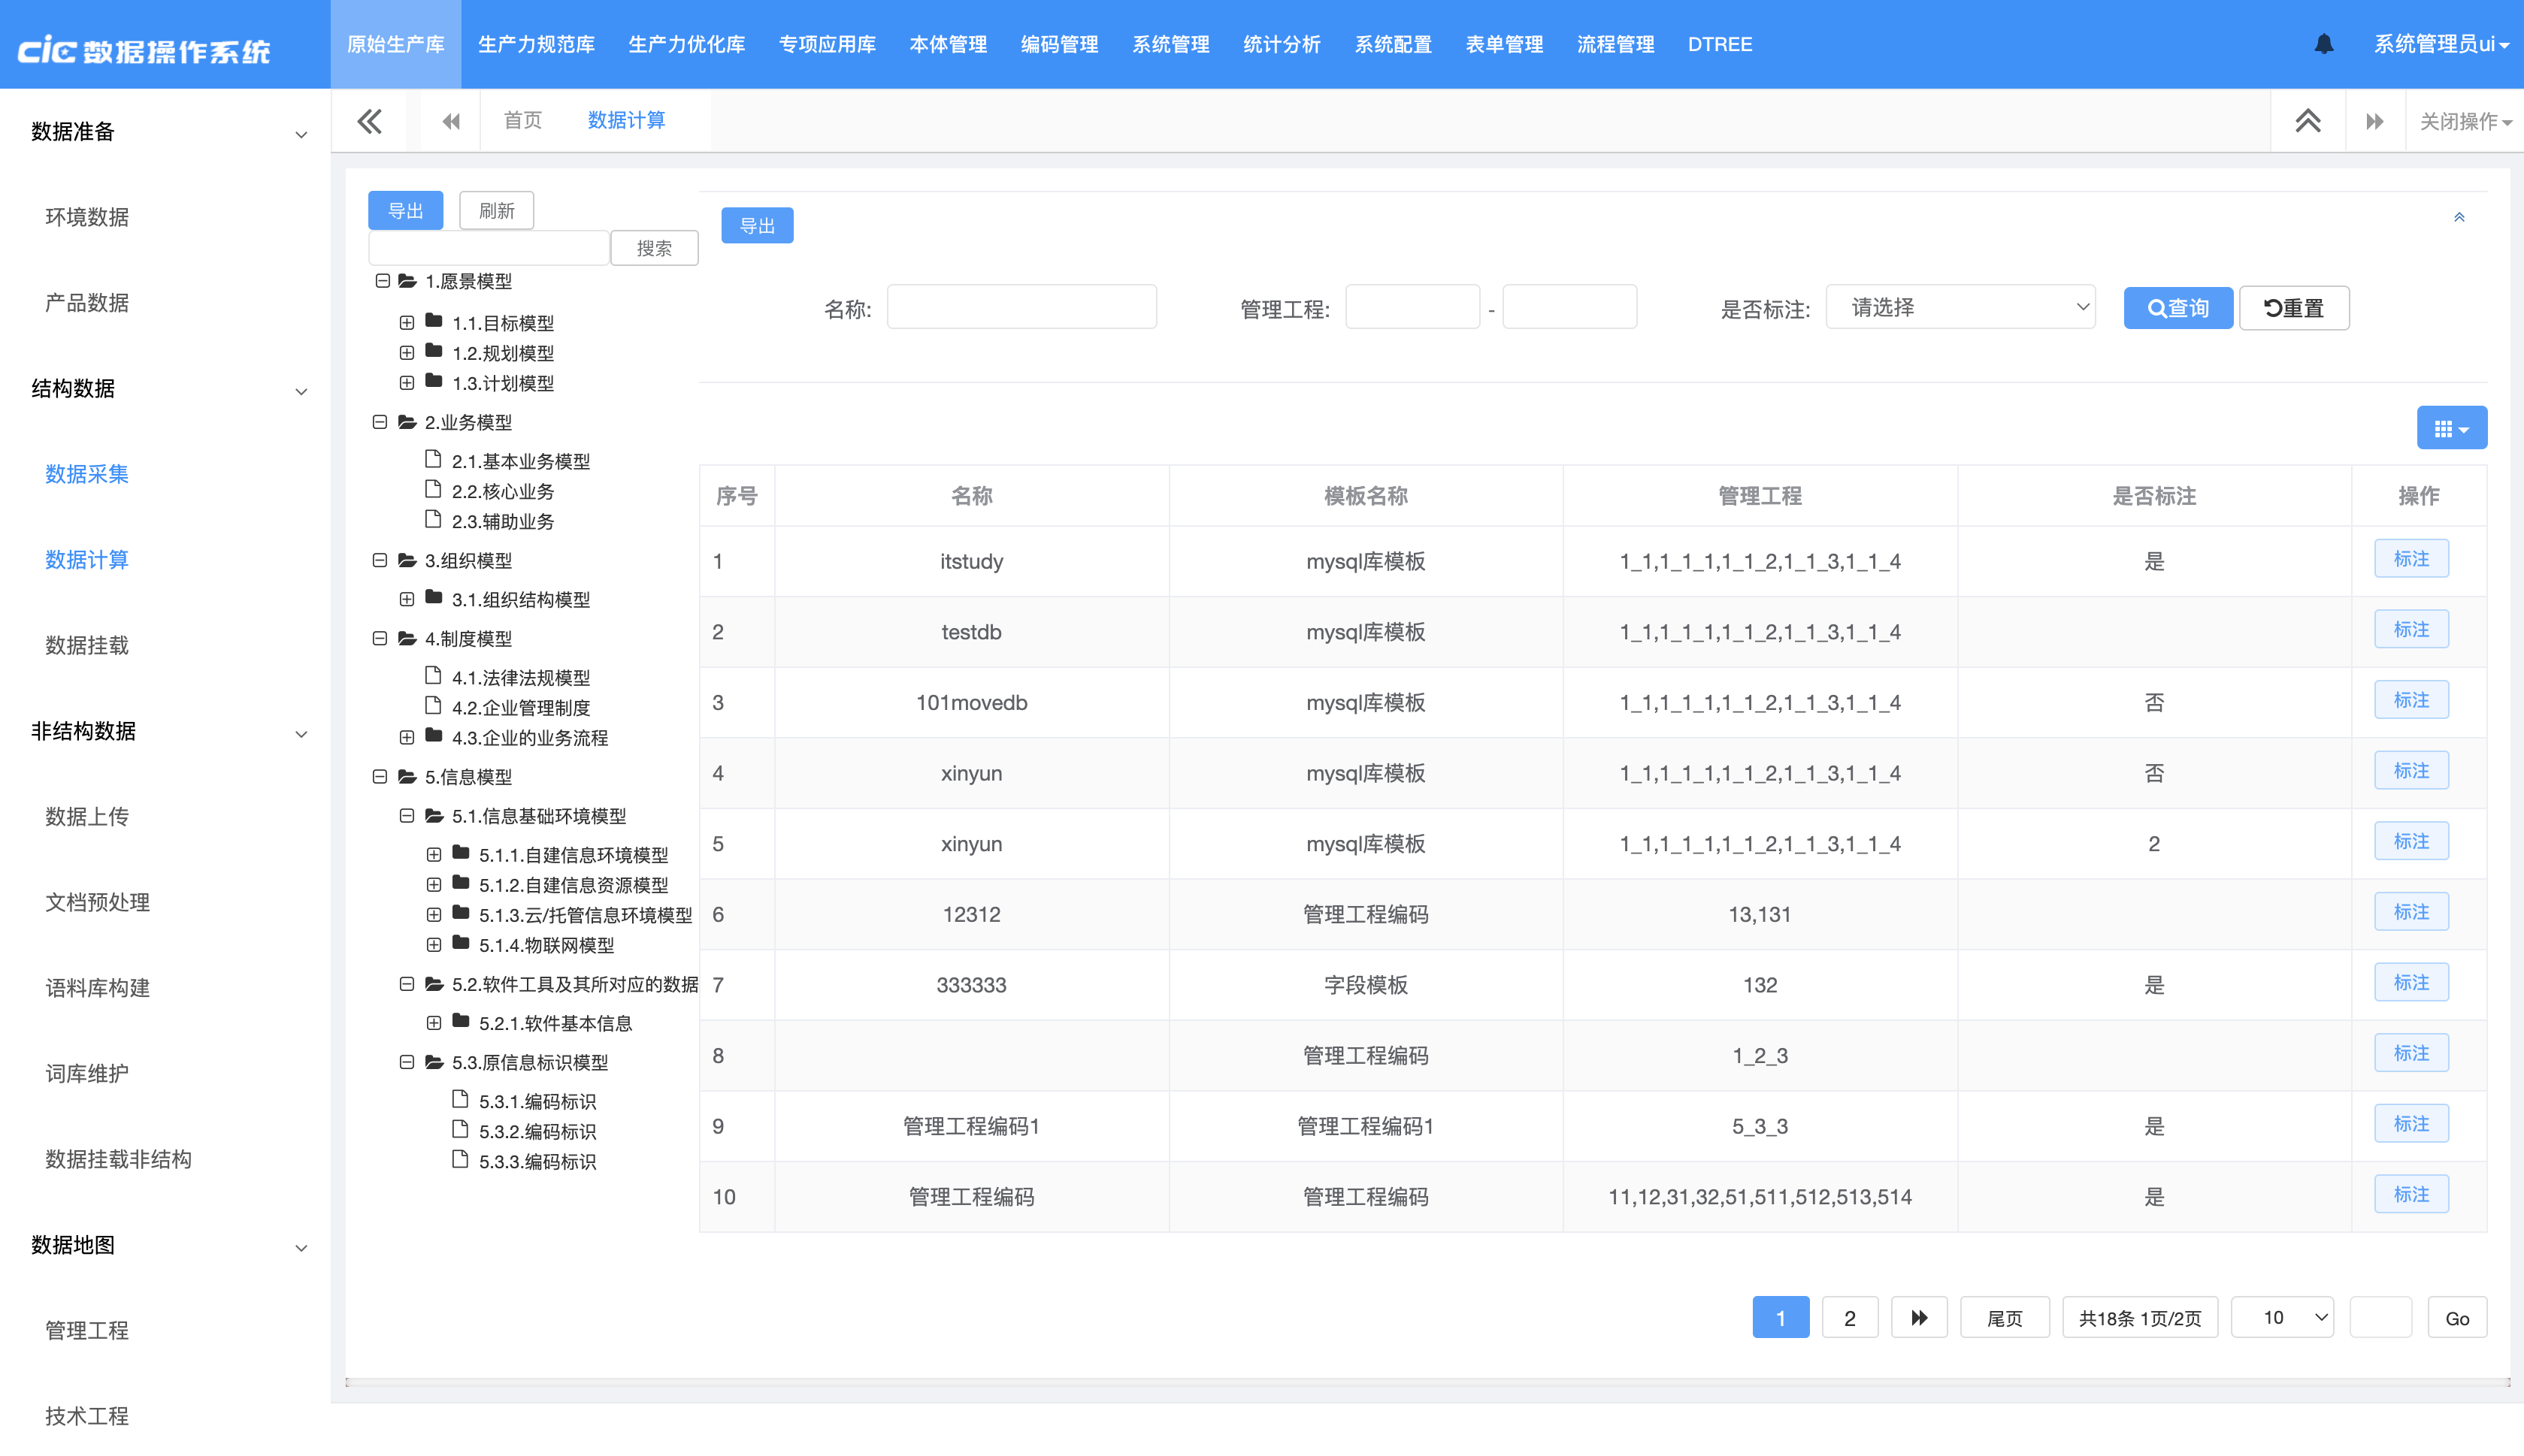Collapse sidebar with double-left chevron icon
Image resolution: width=2524 pixels, height=1456 pixels.
pyautogui.click(x=369, y=121)
